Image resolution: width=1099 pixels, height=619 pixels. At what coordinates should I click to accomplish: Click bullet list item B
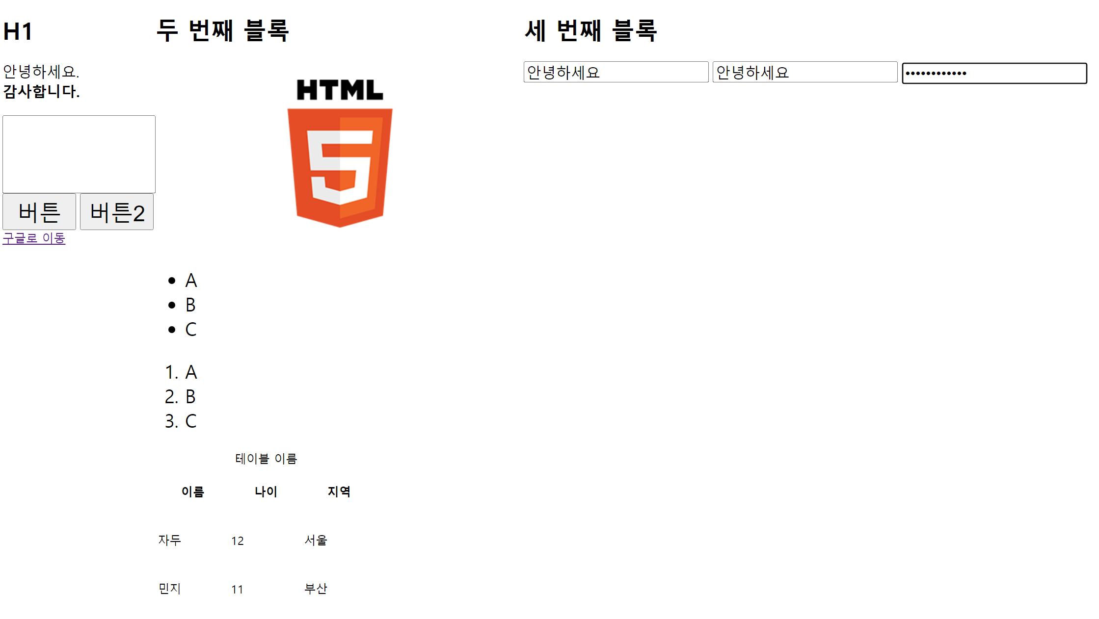(191, 305)
